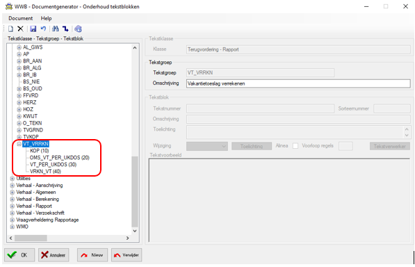Cancel with the Annuleer button
The width and height of the screenshot is (415, 267).
pyautogui.click(x=54, y=254)
